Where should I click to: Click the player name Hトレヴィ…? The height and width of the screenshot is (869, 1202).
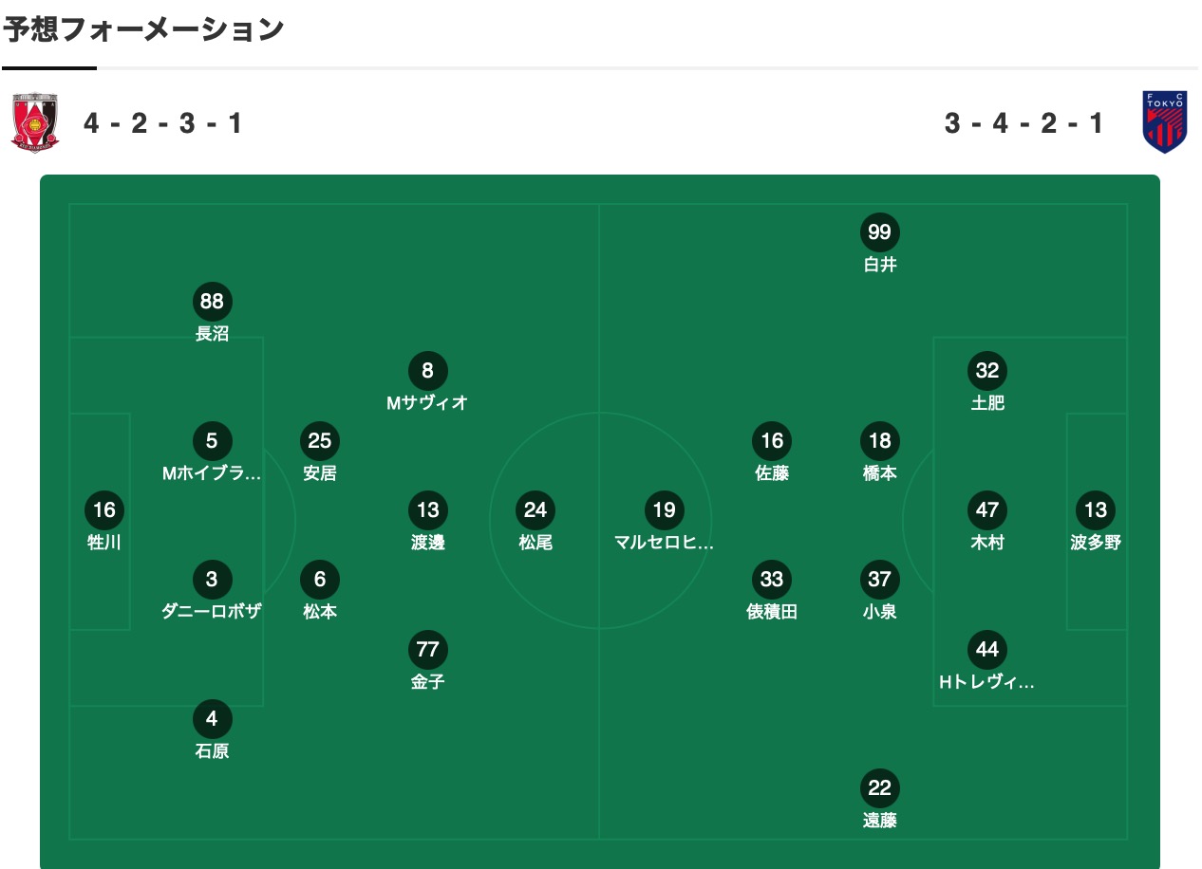pyautogui.click(x=987, y=681)
